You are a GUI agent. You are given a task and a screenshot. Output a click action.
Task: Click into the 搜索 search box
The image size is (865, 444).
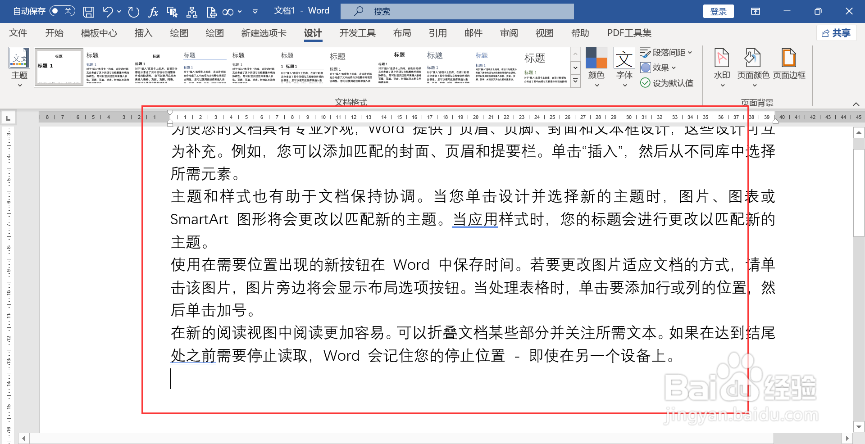457,11
